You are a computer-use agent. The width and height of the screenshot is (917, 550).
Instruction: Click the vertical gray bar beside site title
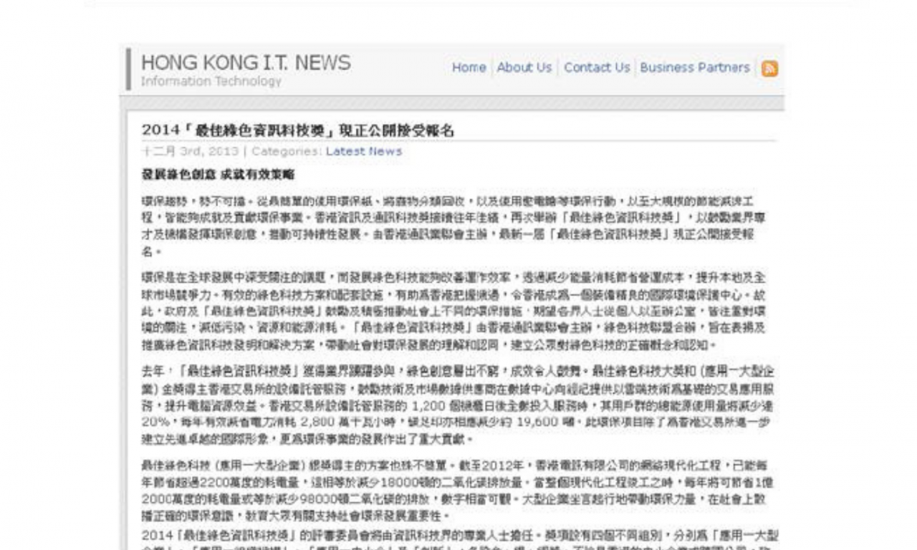129,69
